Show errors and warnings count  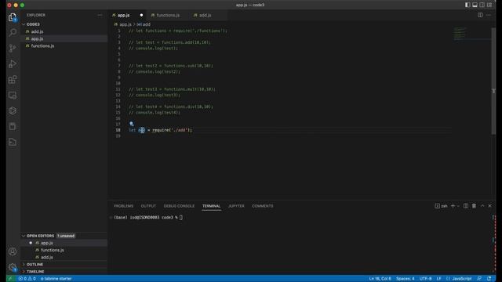(27, 279)
